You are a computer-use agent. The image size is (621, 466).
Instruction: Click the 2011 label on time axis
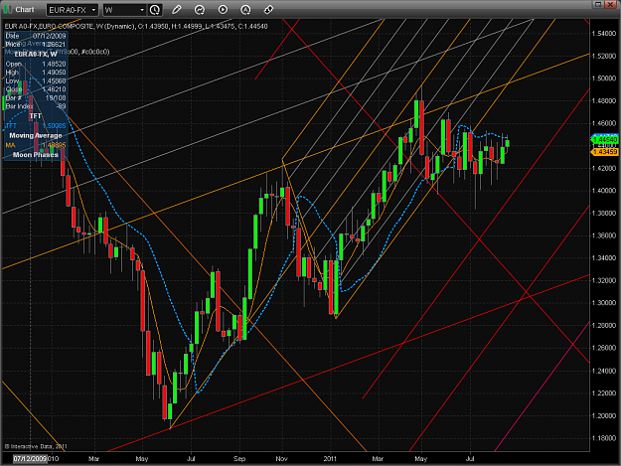pyautogui.click(x=330, y=458)
